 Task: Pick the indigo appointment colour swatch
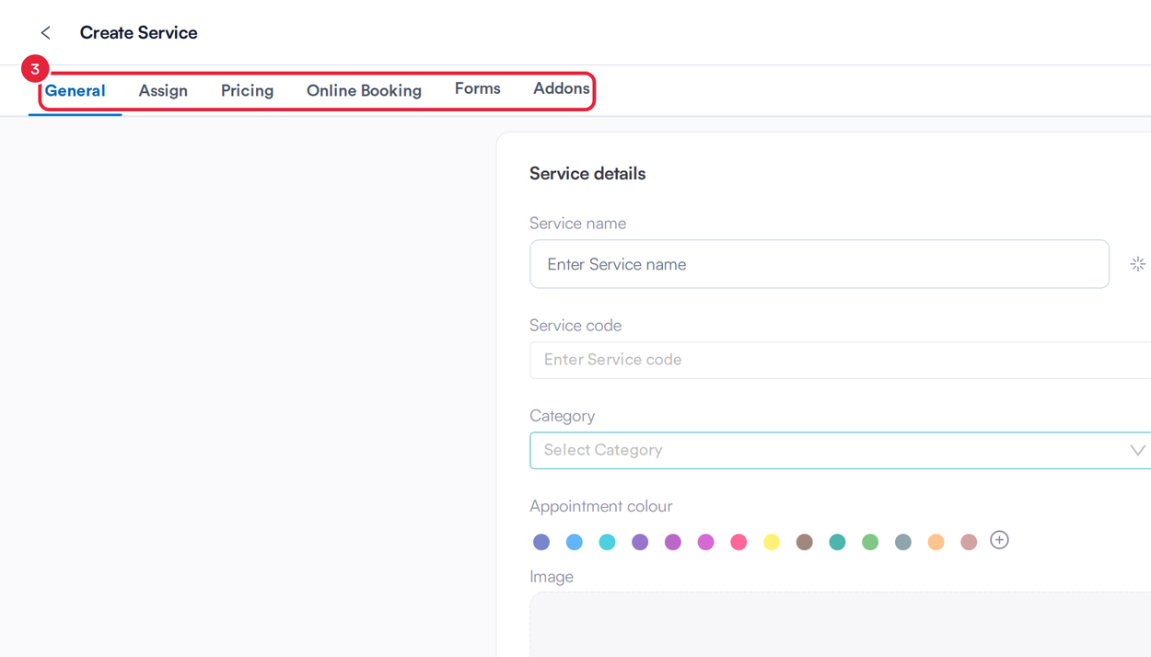[541, 542]
